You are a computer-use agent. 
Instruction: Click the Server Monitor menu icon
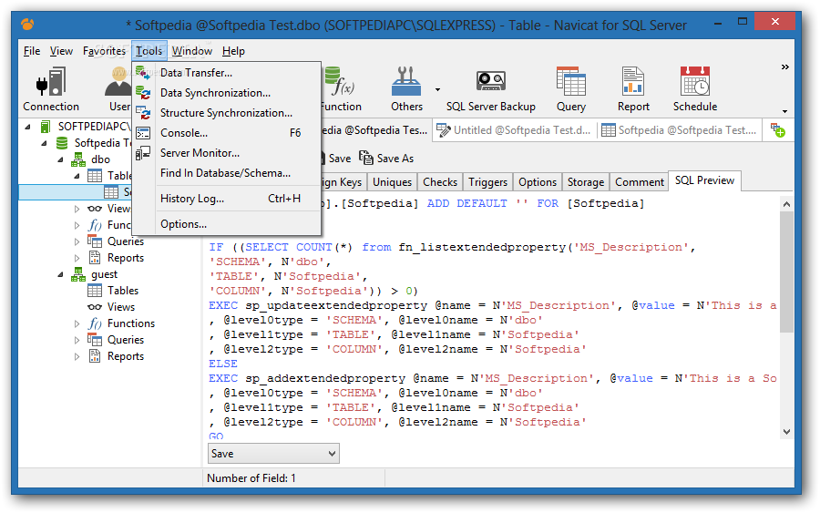coord(143,153)
